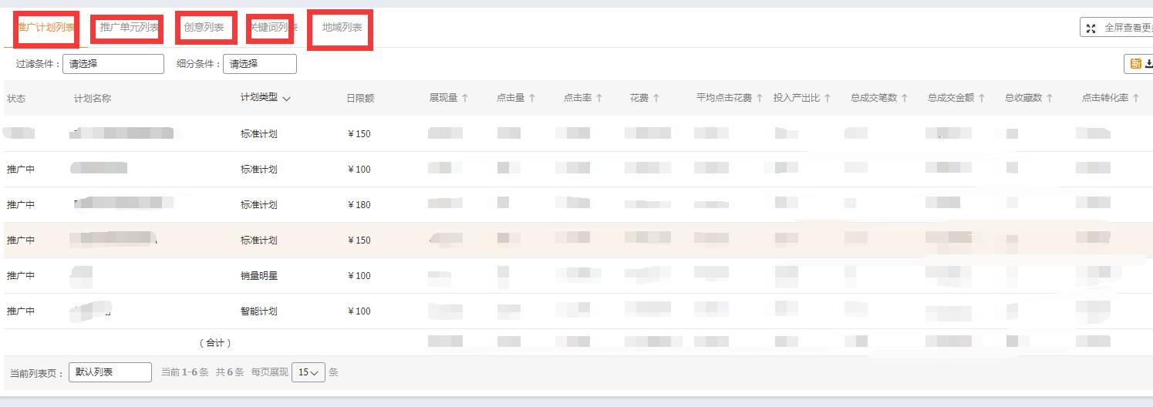This screenshot has height=407, width=1153.
Task: Open the 默认列表 list page selector
Action: (x=110, y=372)
